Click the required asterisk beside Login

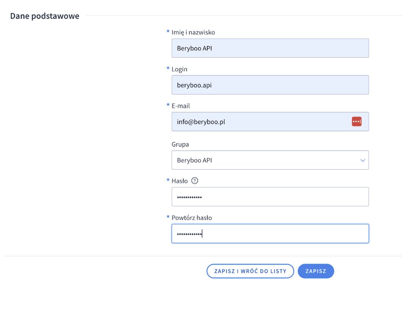click(168, 69)
